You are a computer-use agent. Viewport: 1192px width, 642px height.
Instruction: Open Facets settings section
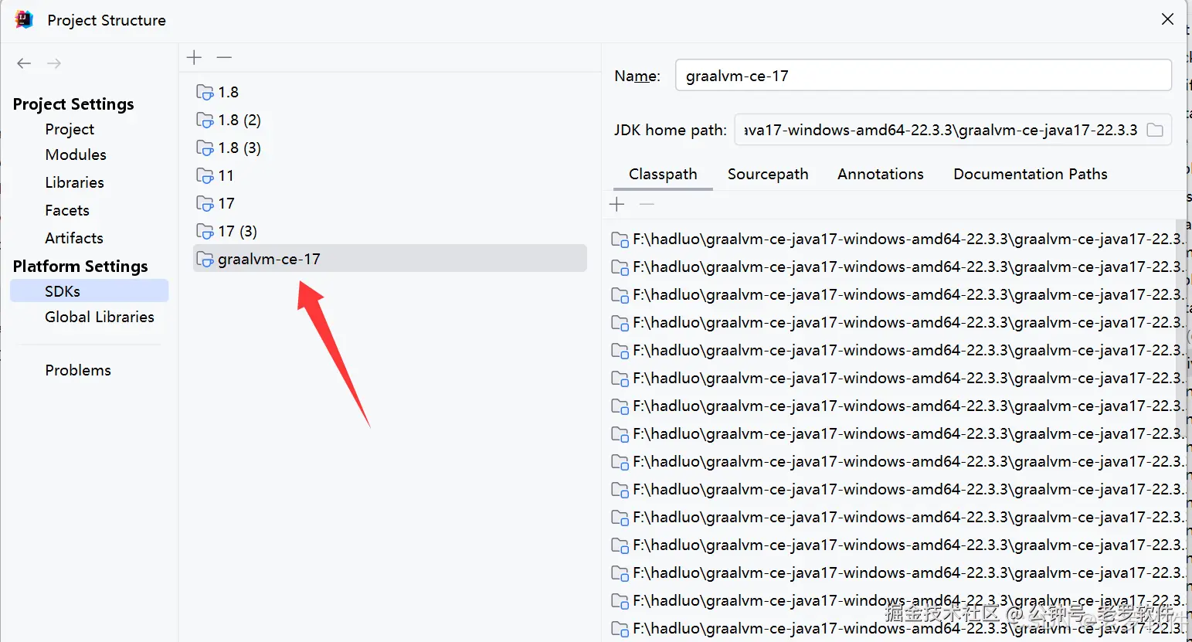pyautogui.click(x=67, y=210)
